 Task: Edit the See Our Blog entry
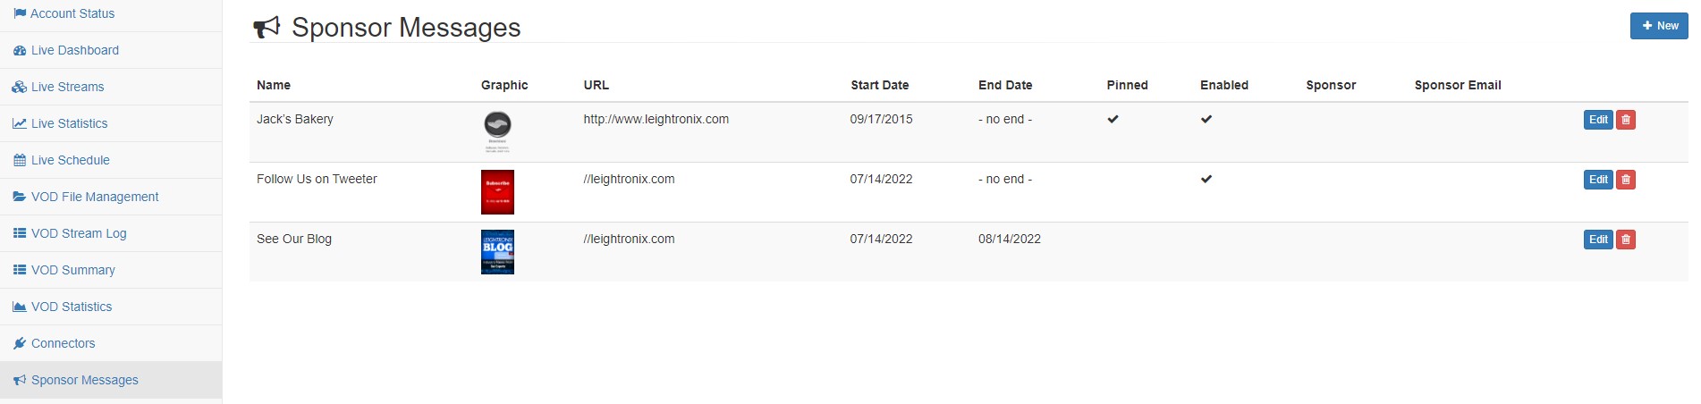[1597, 240]
